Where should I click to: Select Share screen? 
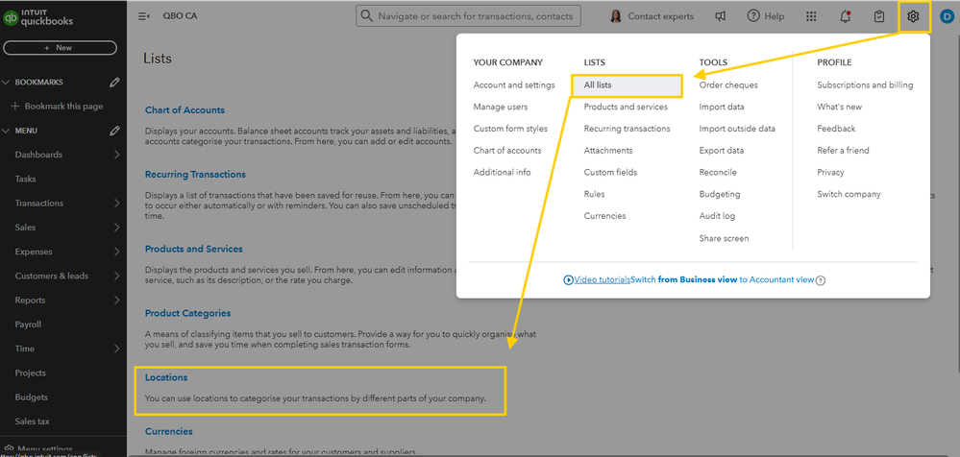click(x=724, y=238)
